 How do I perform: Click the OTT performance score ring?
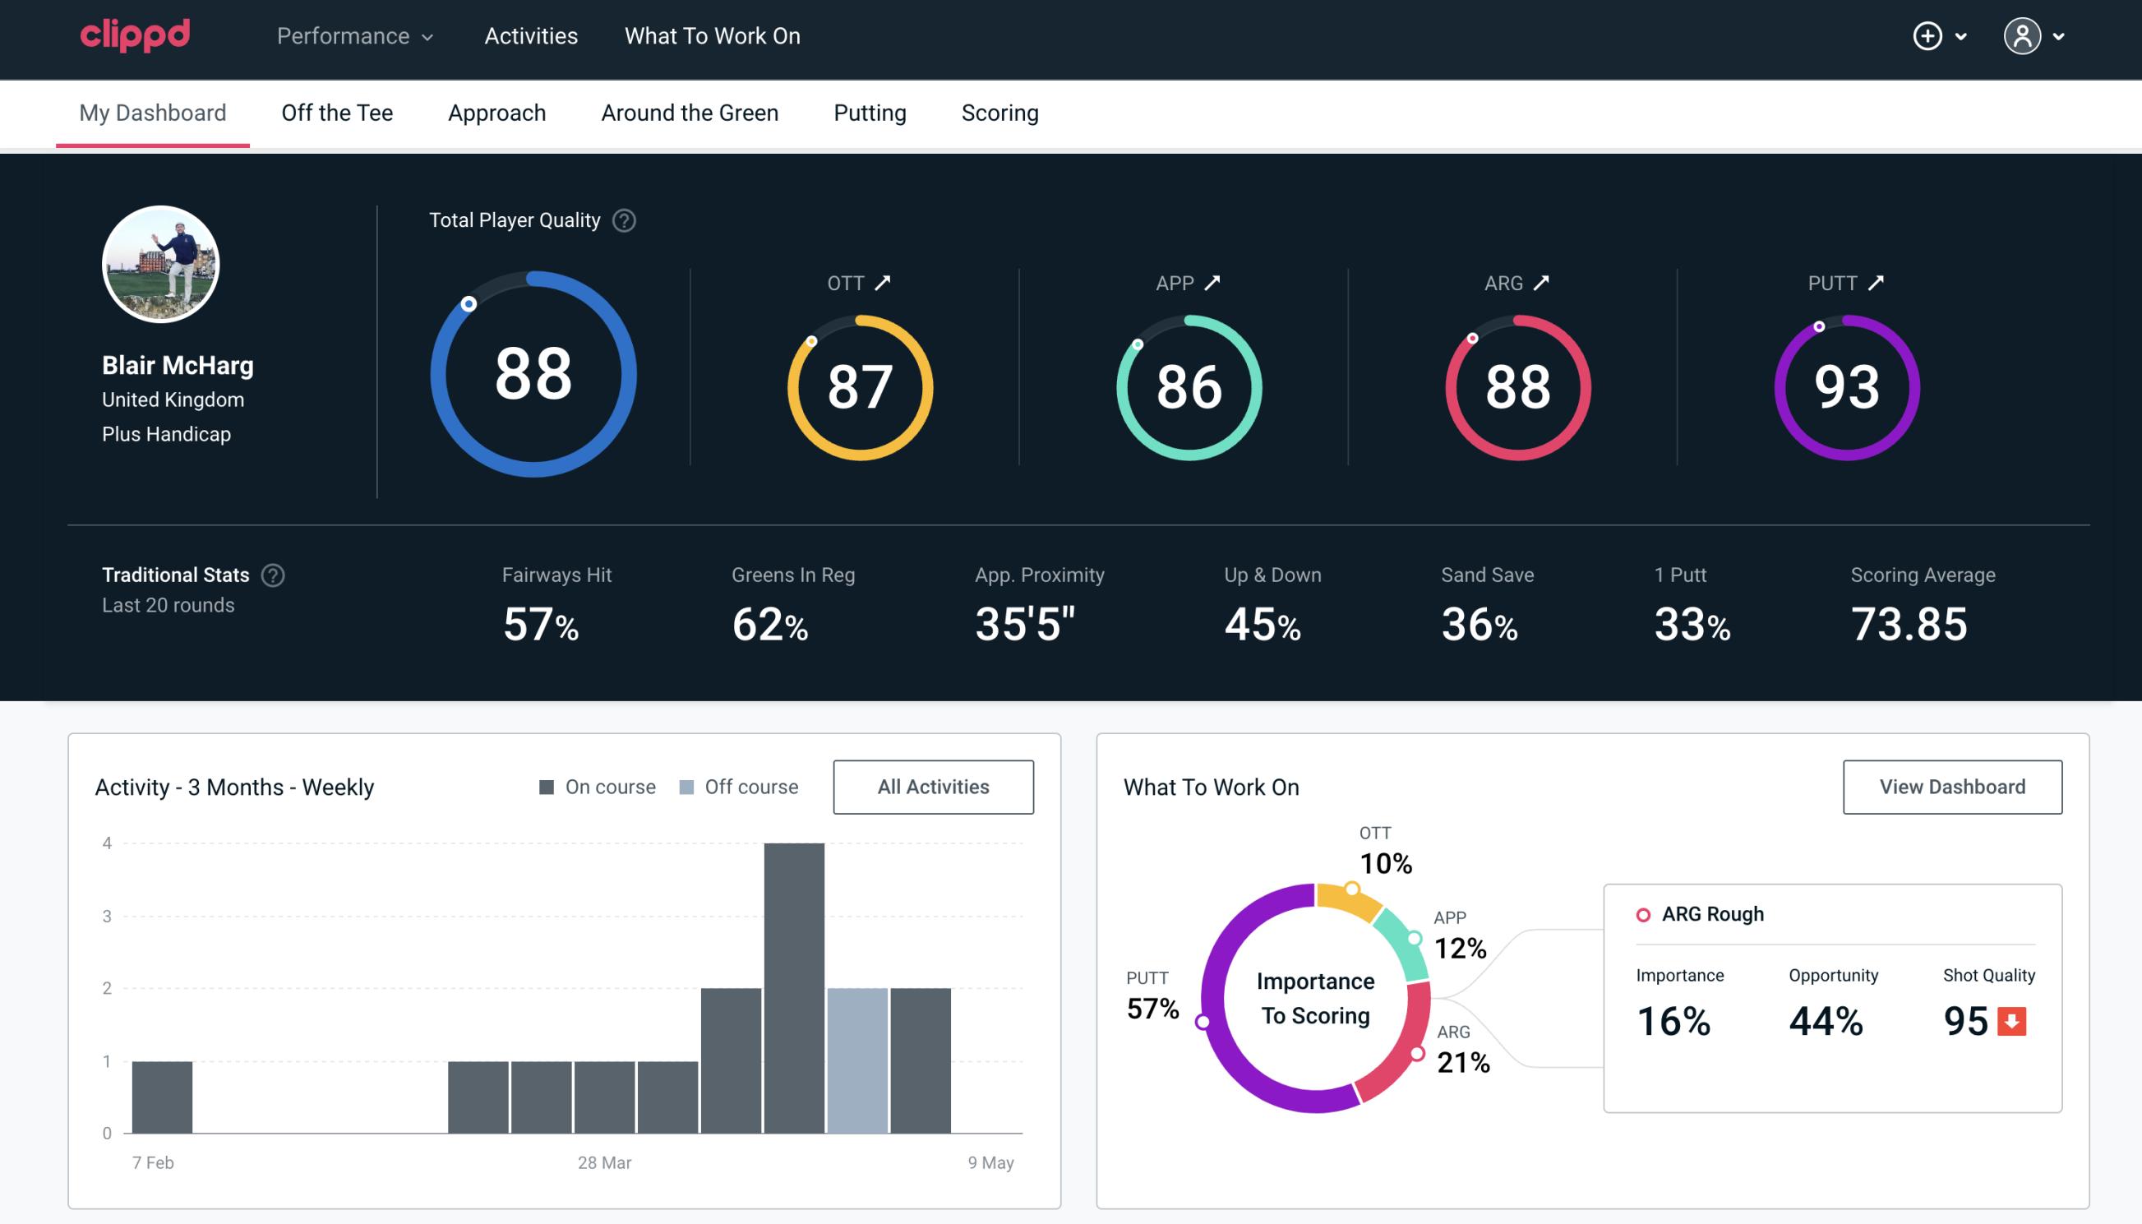[859, 384]
